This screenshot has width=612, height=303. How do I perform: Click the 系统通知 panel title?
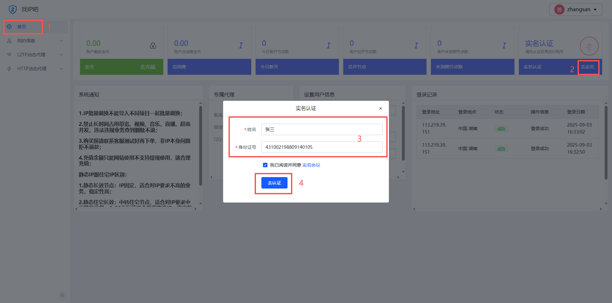pos(89,95)
